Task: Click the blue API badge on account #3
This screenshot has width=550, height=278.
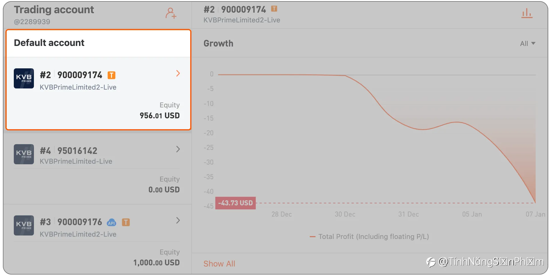Action: [x=111, y=223]
